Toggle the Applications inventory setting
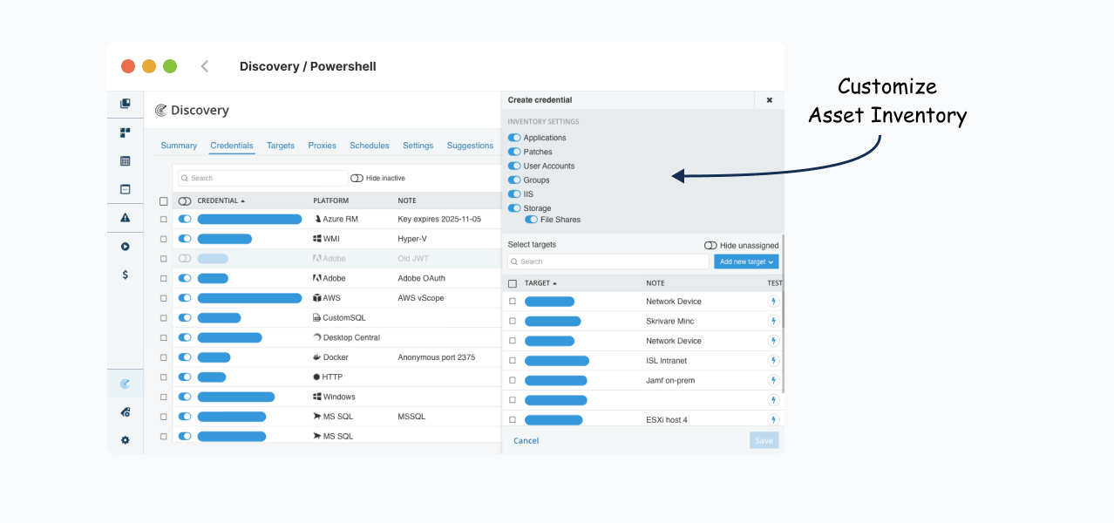The width and height of the screenshot is (1114, 523). point(514,138)
